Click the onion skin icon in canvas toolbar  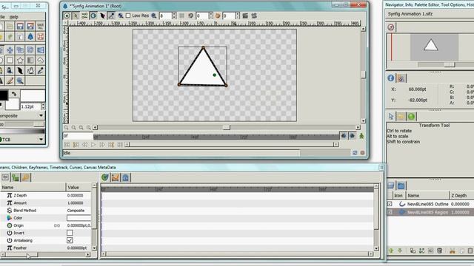(x=218, y=16)
